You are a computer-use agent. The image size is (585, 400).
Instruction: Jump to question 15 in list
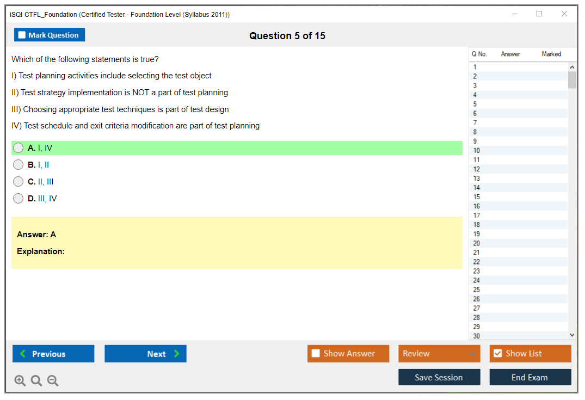pyautogui.click(x=477, y=197)
